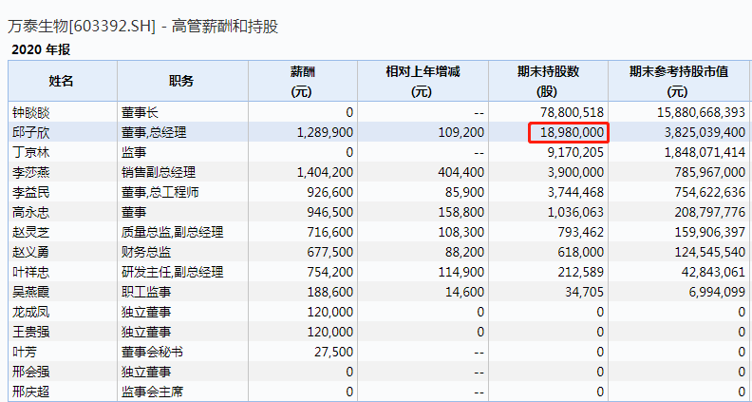Screen dimensions: 752x402
Task: Click the 质量总监,副总经理 position cell
Action: 173,233
